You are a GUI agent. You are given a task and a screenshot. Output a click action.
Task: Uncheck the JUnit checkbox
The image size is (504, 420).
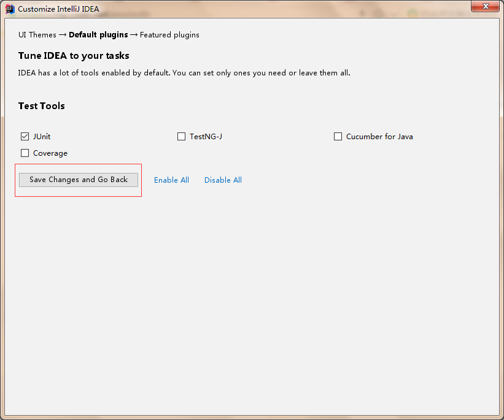tap(25, 137)
